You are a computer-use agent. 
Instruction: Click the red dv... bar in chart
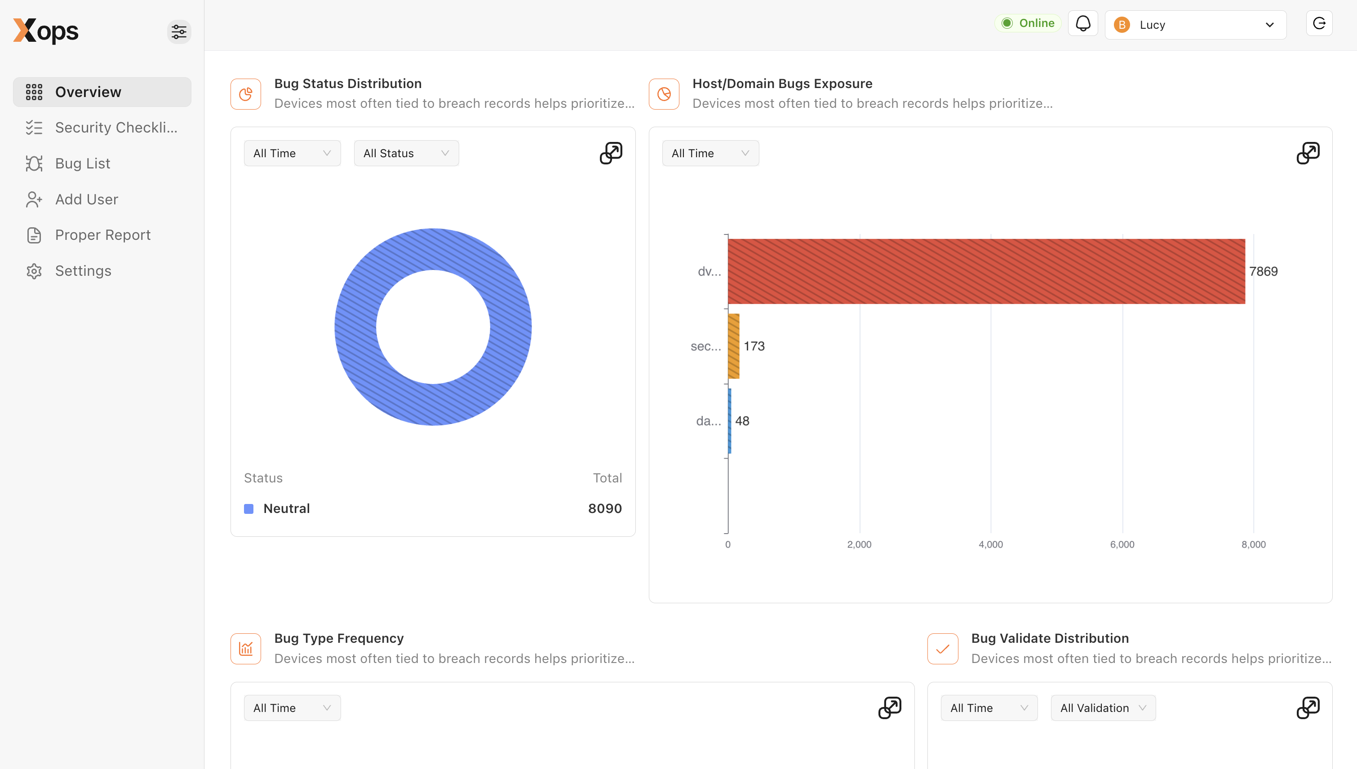[986, 271]
